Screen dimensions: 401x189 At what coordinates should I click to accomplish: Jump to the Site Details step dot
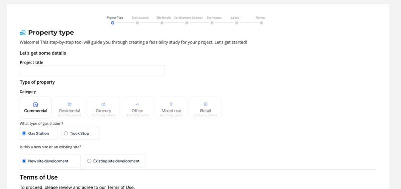point(162,23)
